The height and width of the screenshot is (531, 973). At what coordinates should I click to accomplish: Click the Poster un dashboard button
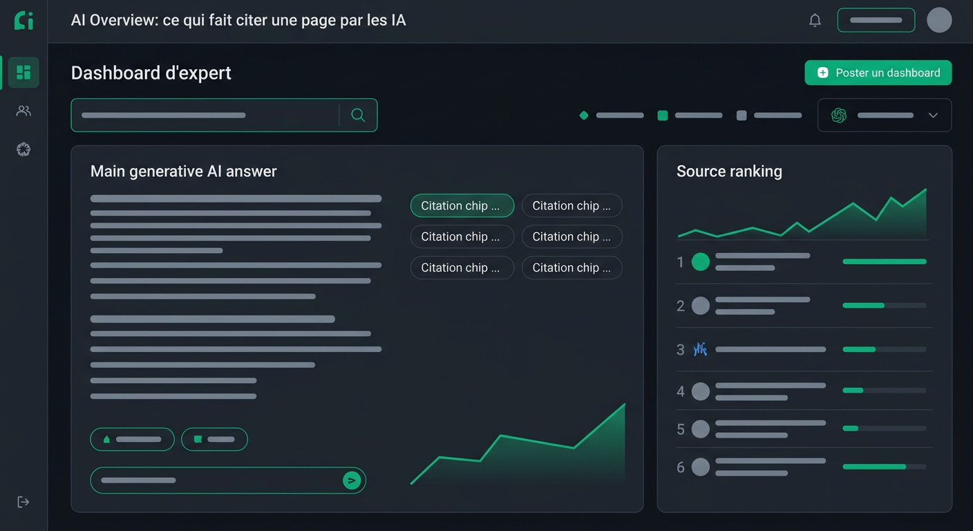pos(878,73)
